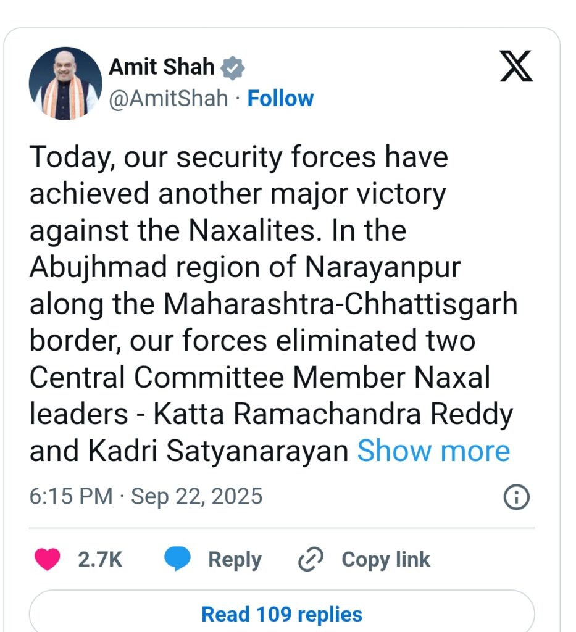Expand the tweet with Show more
This screenshot has height=632, width=576.
tap(433, 451)
